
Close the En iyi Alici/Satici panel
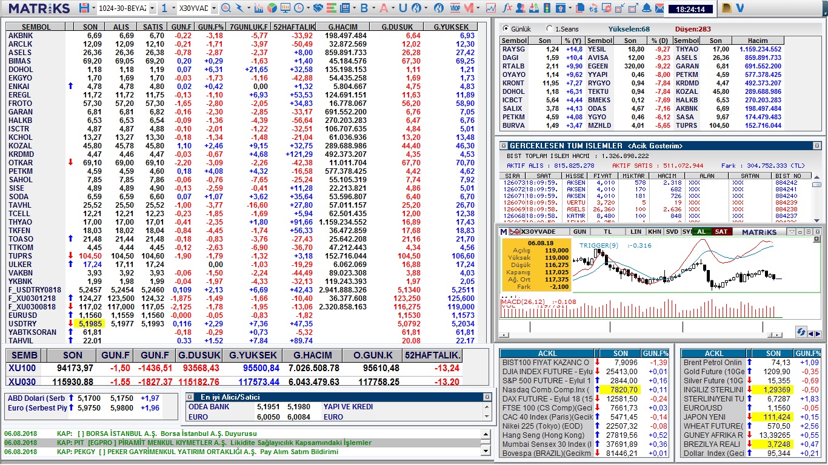(487, 397)
